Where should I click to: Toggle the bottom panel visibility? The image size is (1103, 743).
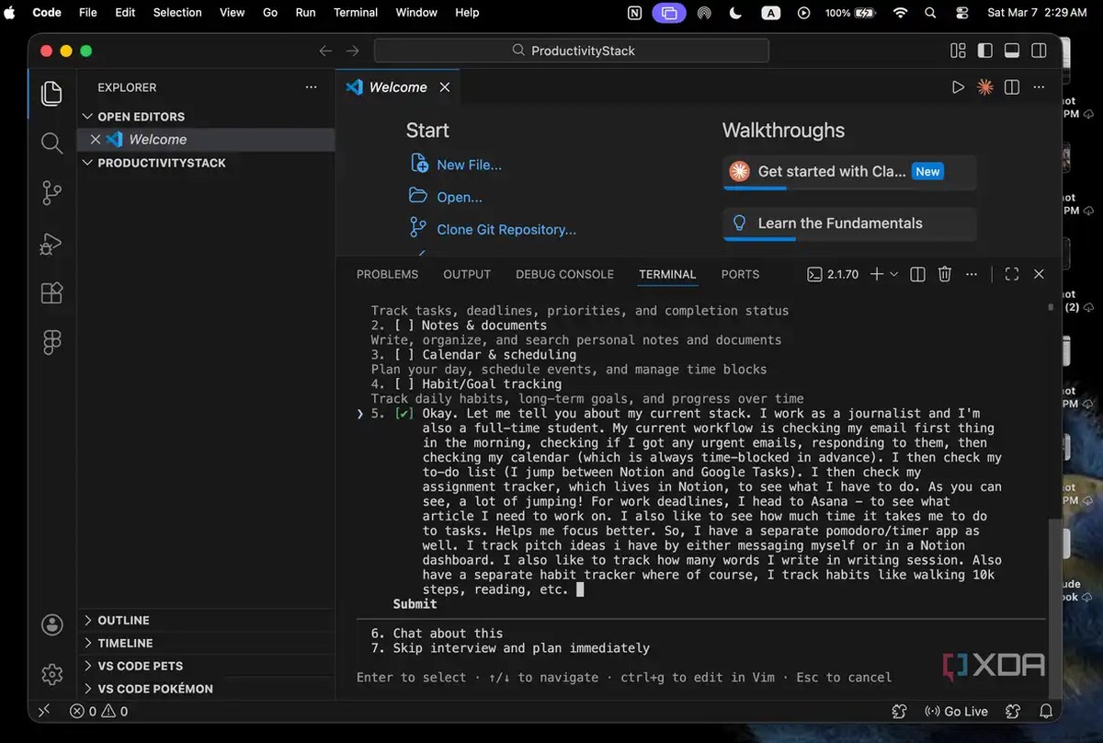click(1012, 51)
